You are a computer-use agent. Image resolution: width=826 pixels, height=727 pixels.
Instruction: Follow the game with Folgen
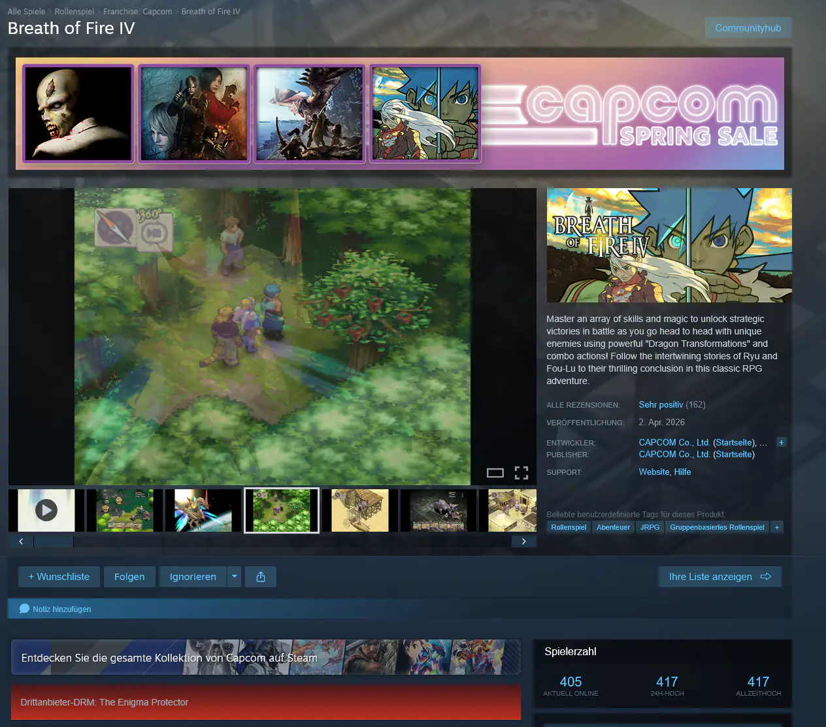pos(129,577)
